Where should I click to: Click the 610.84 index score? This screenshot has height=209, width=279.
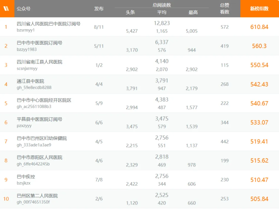coord(259,27)
